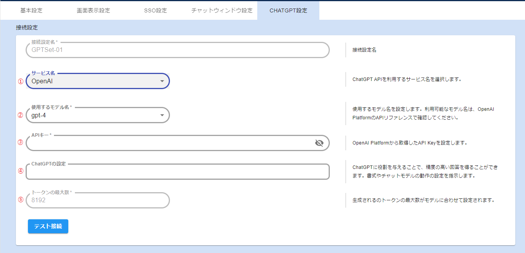The height and width of the screenshot is (253, 525).
Task: Click the red ① marker beside サービス名
Action: [21, 81]
